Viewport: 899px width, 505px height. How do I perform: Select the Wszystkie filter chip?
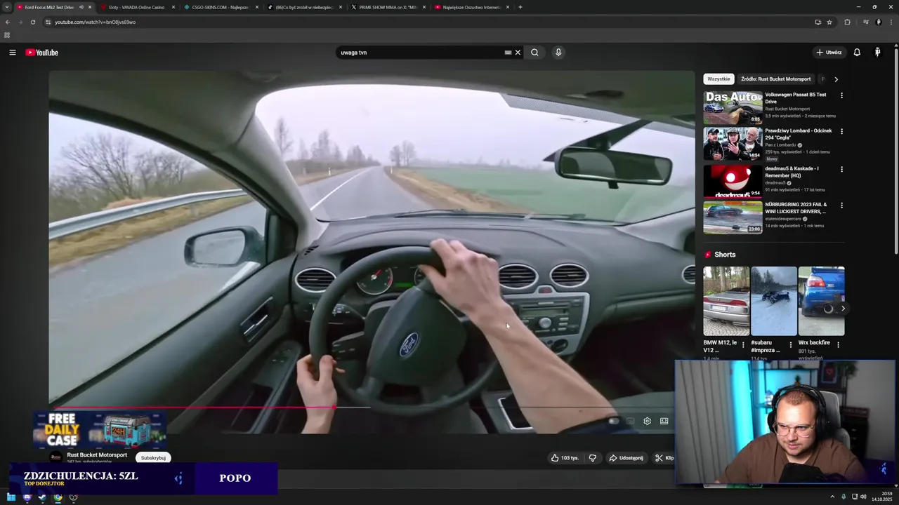pos(718,79)
